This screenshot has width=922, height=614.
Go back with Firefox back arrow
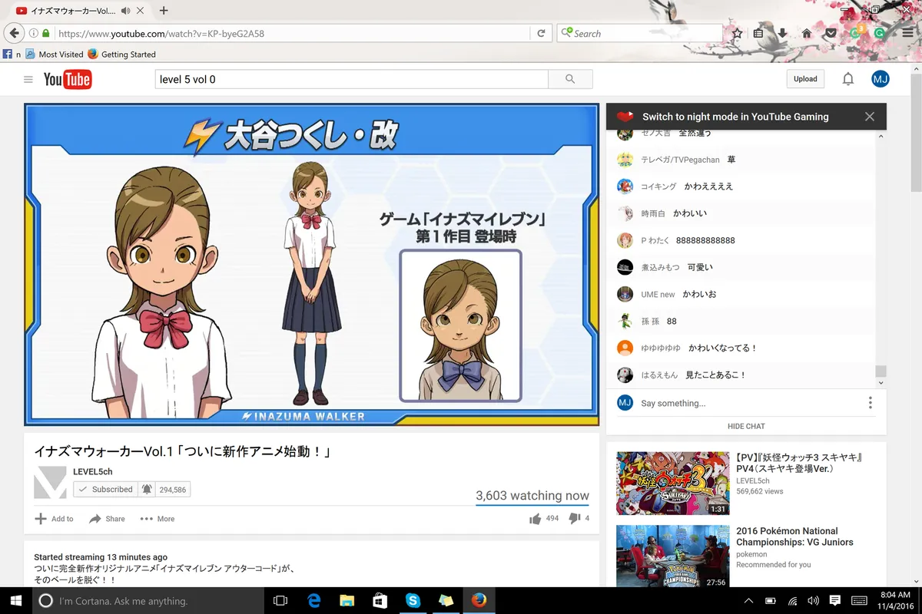(14, 34)
